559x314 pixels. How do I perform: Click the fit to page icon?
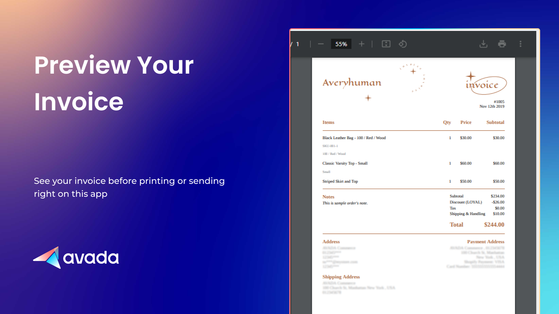coord(386,44)
